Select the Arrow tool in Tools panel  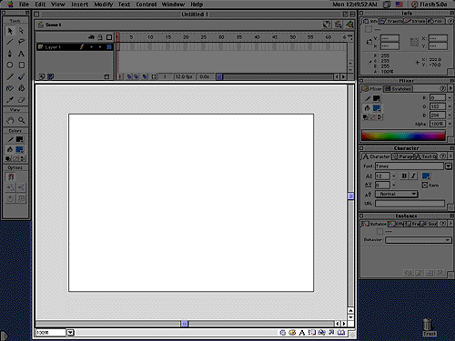(x=10, y=31)
